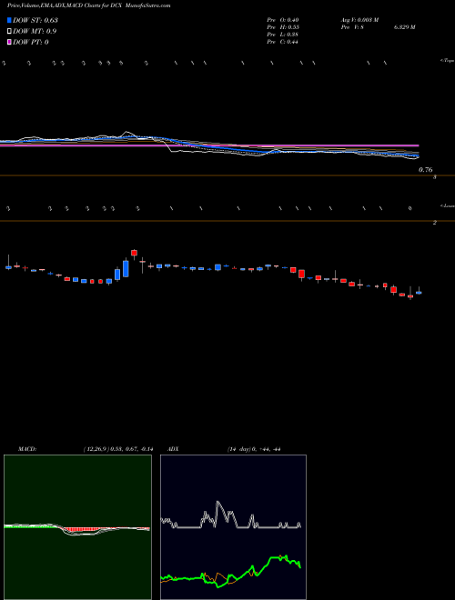Screen dimensions: 455x600
Task: Click the magenta DOW PT legend swatch
Action: point(10,42)
